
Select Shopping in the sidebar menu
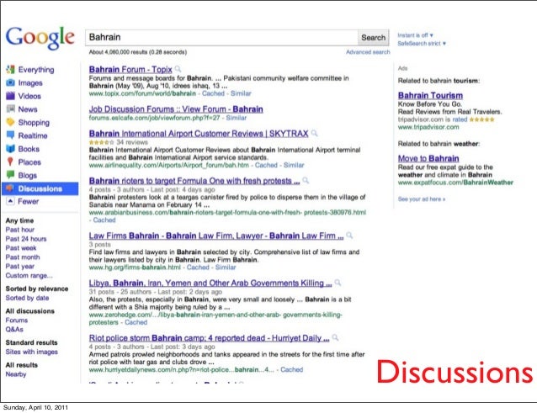[34, 123]
